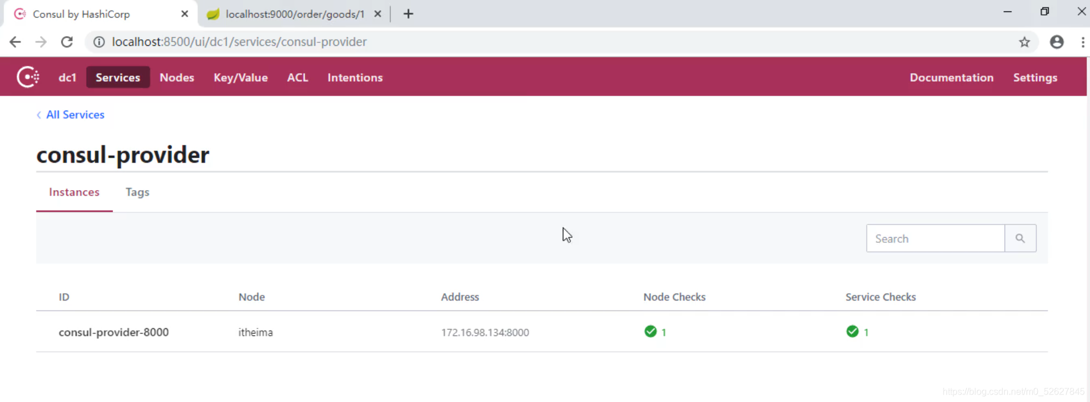Go back with browser back arrow
Screen dimensions: 1090x402
tap(15, 42)
